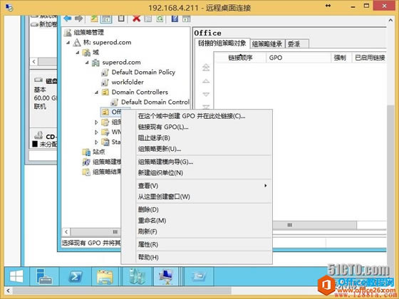Collapse the superod.com domain node

point(87,63)
